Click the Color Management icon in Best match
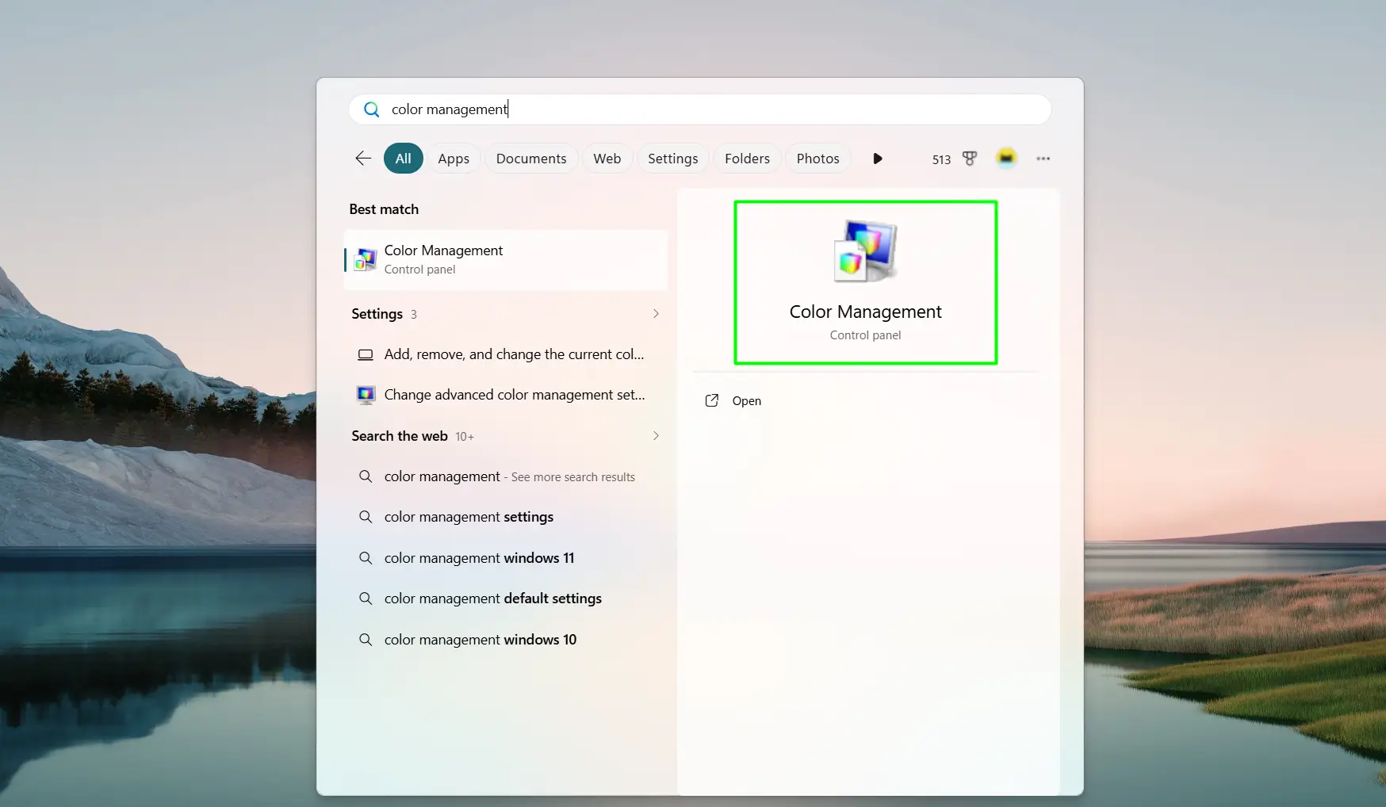Viewport: 1386px width, 807px height. coord(366,259)
